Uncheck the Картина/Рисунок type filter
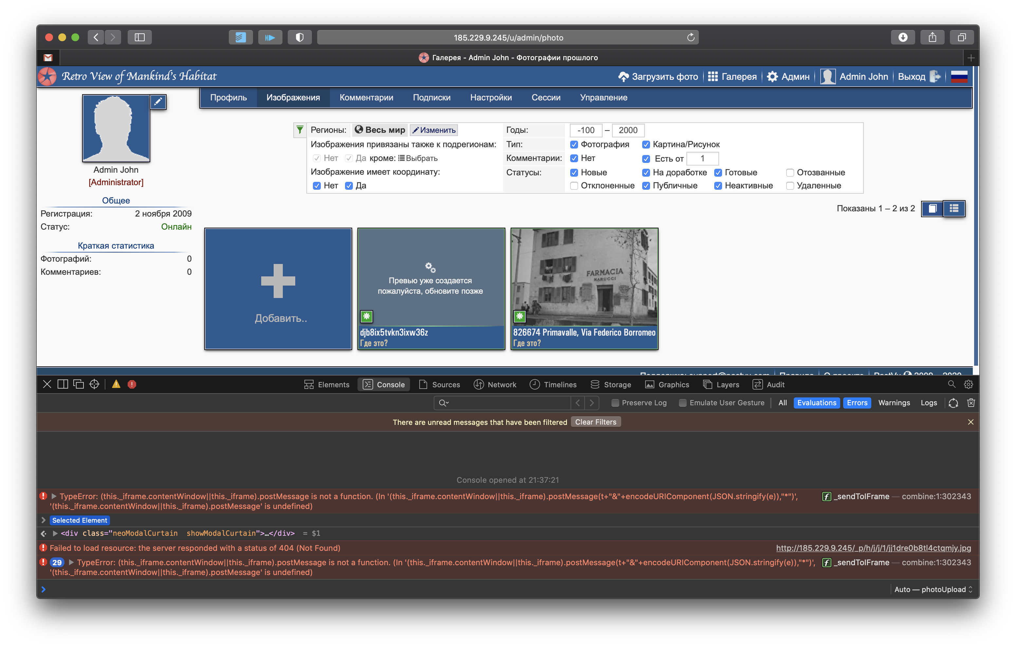Viewport: 1016px width, 647px height. (x=646, y=144)
